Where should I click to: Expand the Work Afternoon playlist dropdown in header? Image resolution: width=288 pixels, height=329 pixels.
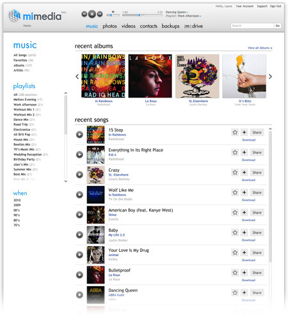tap(200, 16)
